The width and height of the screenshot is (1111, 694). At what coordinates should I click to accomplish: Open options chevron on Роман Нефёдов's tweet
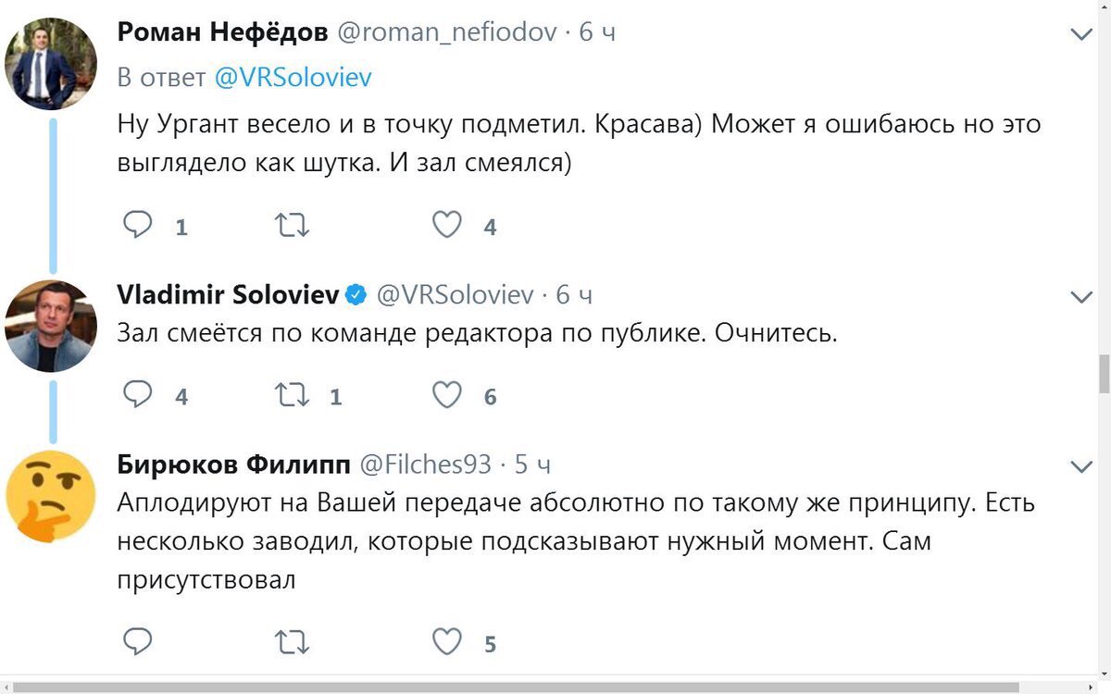click(x=1081, y=34)
